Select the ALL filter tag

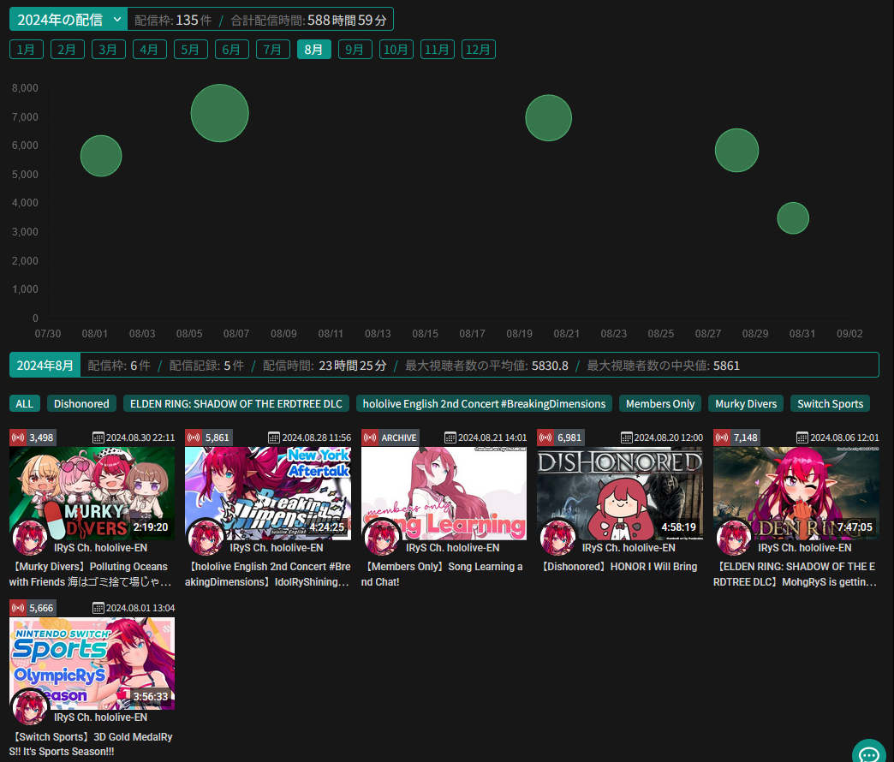[24, 403]
